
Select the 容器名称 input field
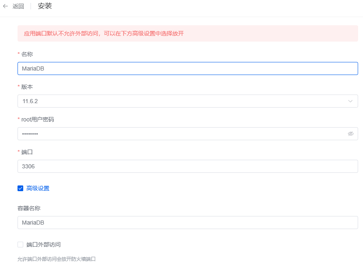click(x=188, y=223)
